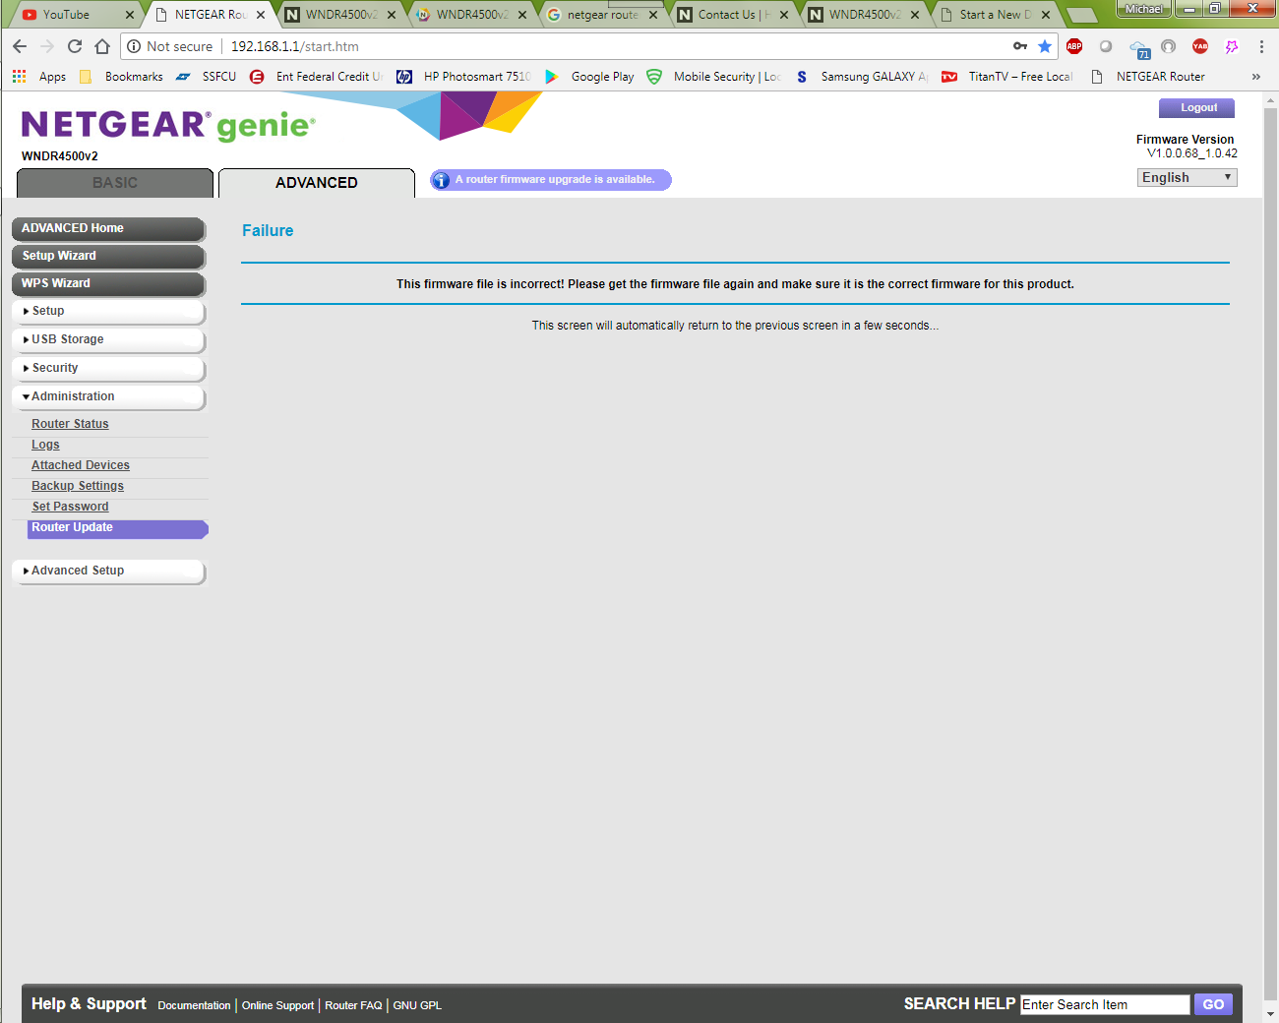This screenshot has height=1023, width=1279.
Task: Open the saved password key icon
Action: click(1020, 46)
